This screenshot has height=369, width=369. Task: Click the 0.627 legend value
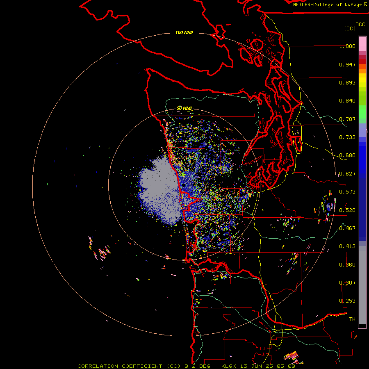[x=347, y=174]
